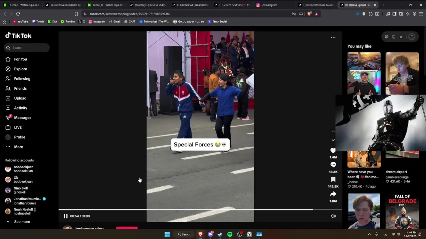
Task: Open browser extensions puzzle icon
Action: 370,14
